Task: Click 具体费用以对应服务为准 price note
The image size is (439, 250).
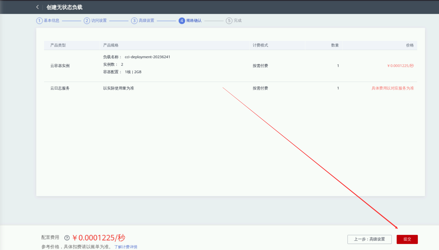Action: click(x=393, y=88)
